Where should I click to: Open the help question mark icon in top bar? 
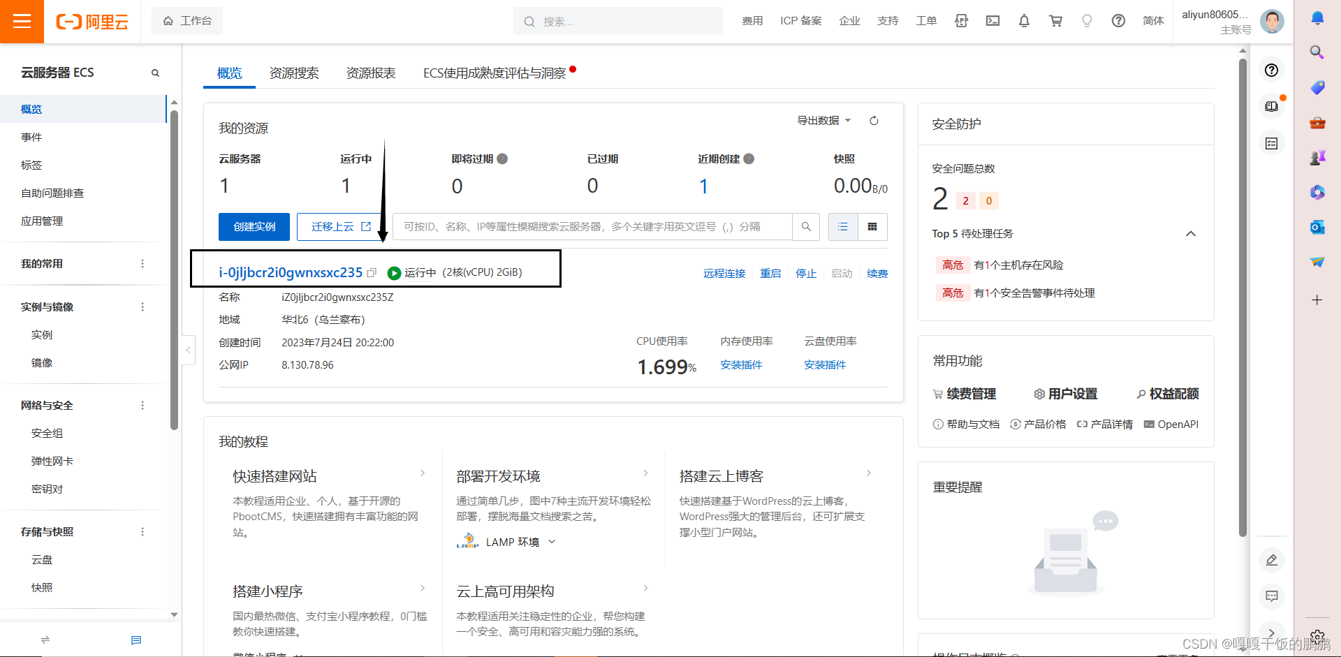coord(1118,21)
